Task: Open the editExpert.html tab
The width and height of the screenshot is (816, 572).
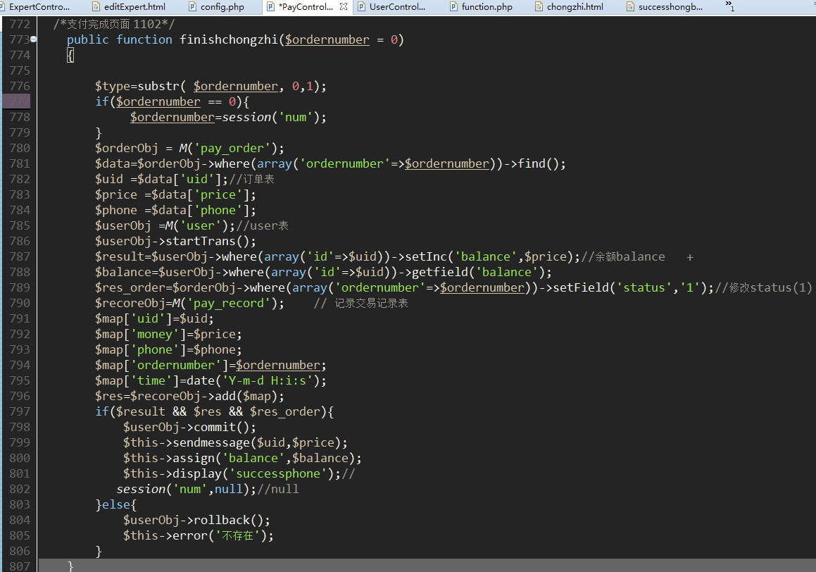Action: coord(129,7)
